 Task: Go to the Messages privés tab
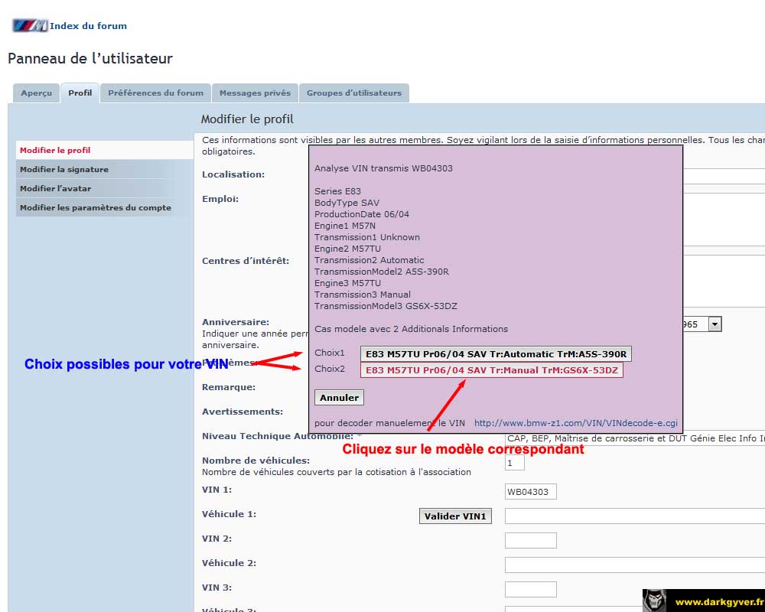(256, 93)
